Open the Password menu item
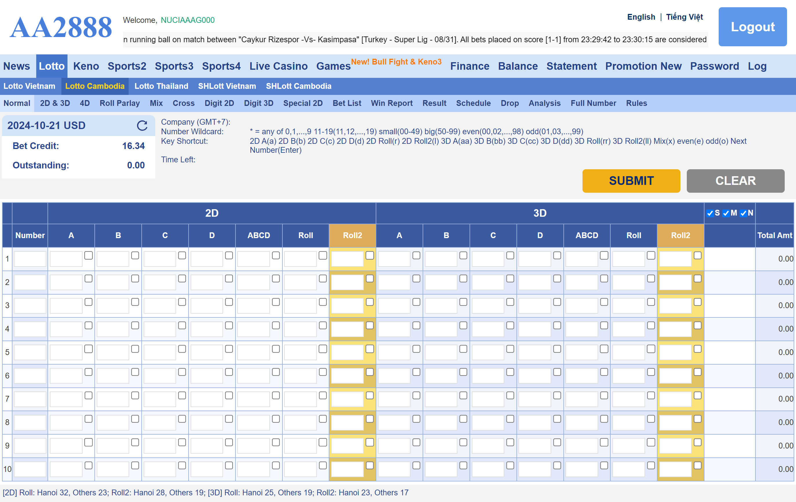The height and width of the screenshot is (502, 796). [x=714, y=66]
